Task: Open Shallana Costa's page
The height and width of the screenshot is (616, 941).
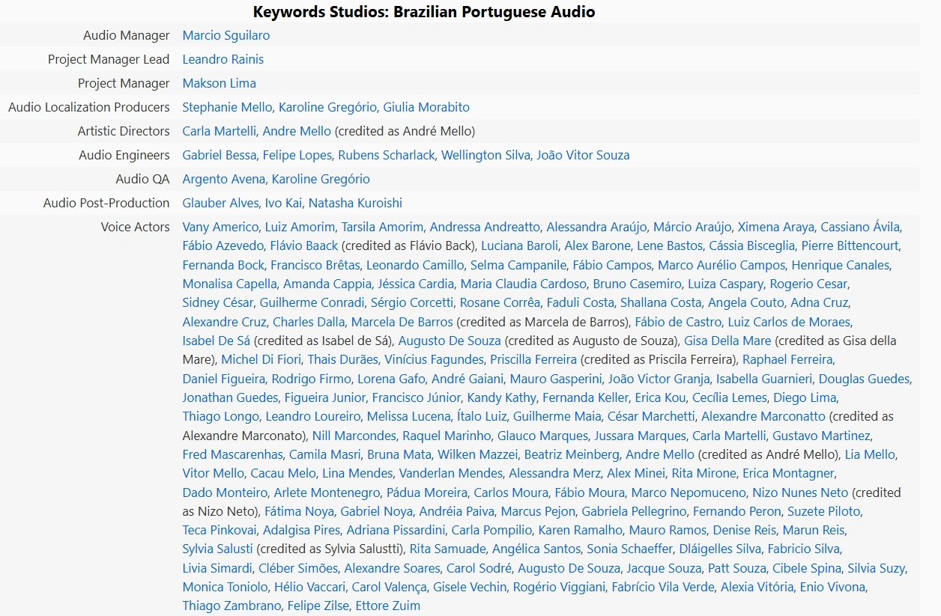Action: click(661, 302)
